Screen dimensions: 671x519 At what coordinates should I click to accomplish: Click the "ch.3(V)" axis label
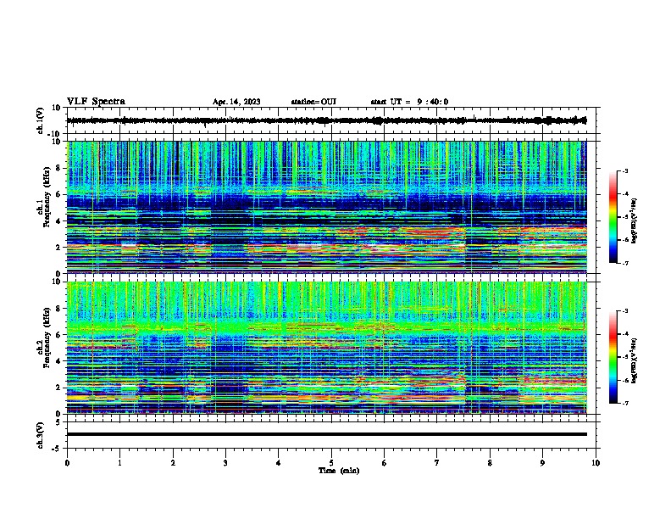(41, 435)
